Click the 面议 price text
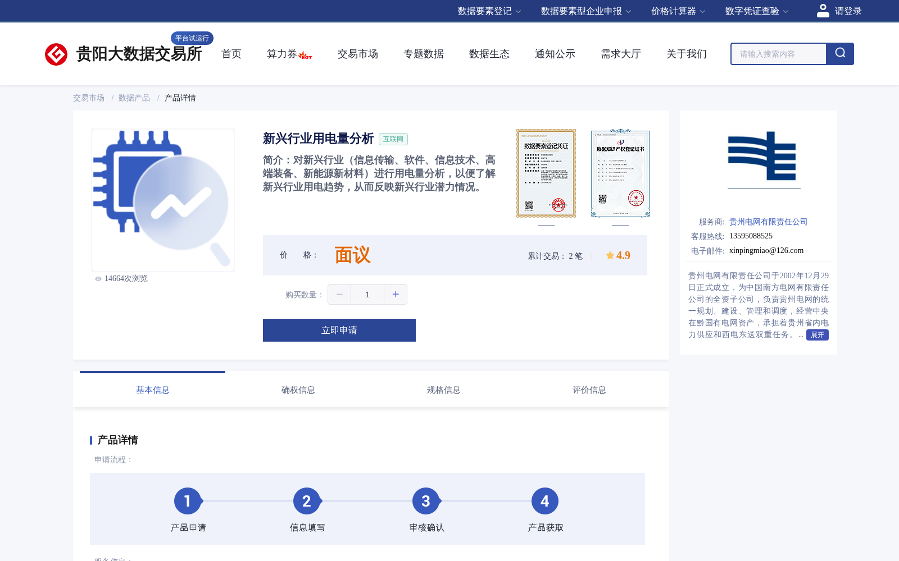This screenshot has width=899, height=561. [353, 255]
